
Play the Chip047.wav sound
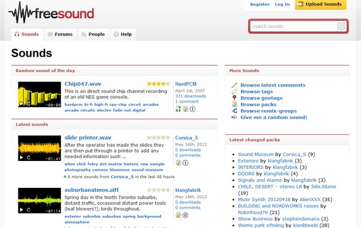(x=21, y=104)
